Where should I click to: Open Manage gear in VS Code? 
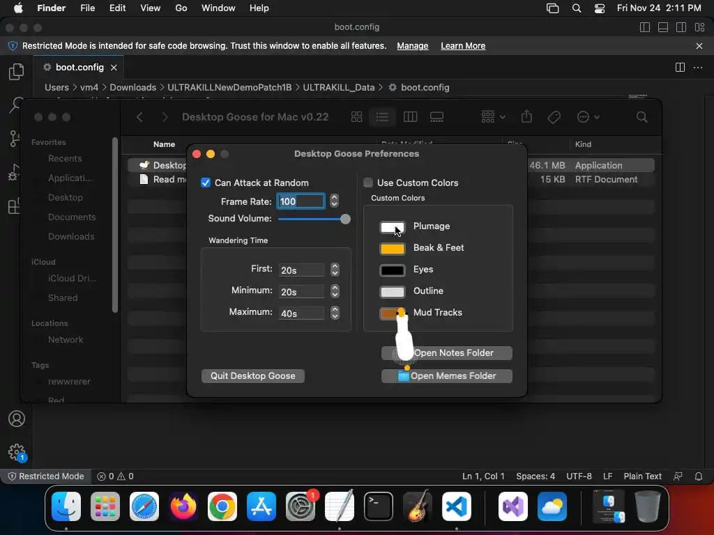click(x=17, y=452)
